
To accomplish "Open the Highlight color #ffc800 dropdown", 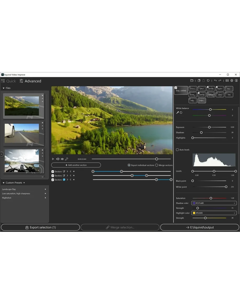I will point(214,213).
